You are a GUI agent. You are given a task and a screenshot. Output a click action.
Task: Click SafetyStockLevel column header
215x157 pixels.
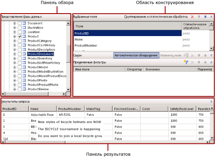[182, 109]
